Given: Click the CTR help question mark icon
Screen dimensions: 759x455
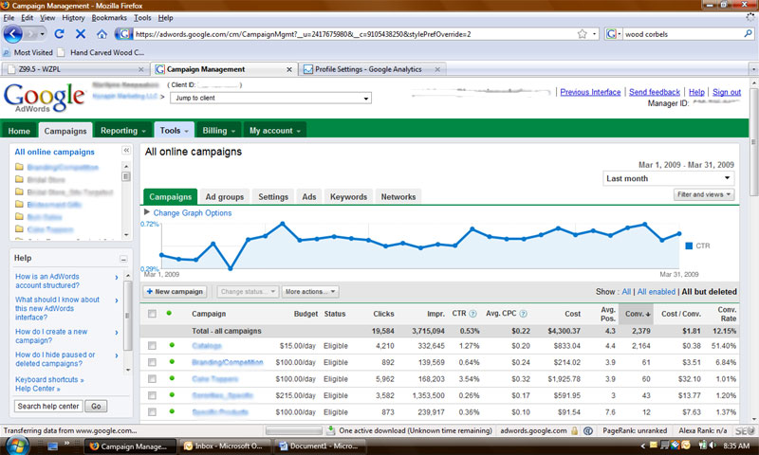Looking at the screenshot, I should point(472,314).
